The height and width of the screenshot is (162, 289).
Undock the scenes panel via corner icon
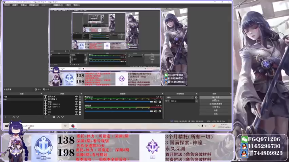[x=41, y=94]
